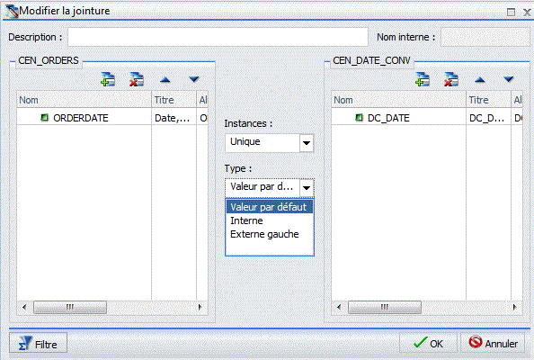Click the Filtre button
534x360 pixels.
pyautogui.click(x=38, y=343)
